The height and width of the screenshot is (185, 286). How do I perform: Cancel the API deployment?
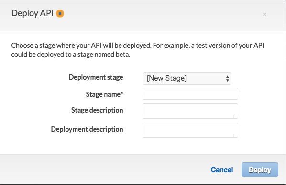(222, 170)
